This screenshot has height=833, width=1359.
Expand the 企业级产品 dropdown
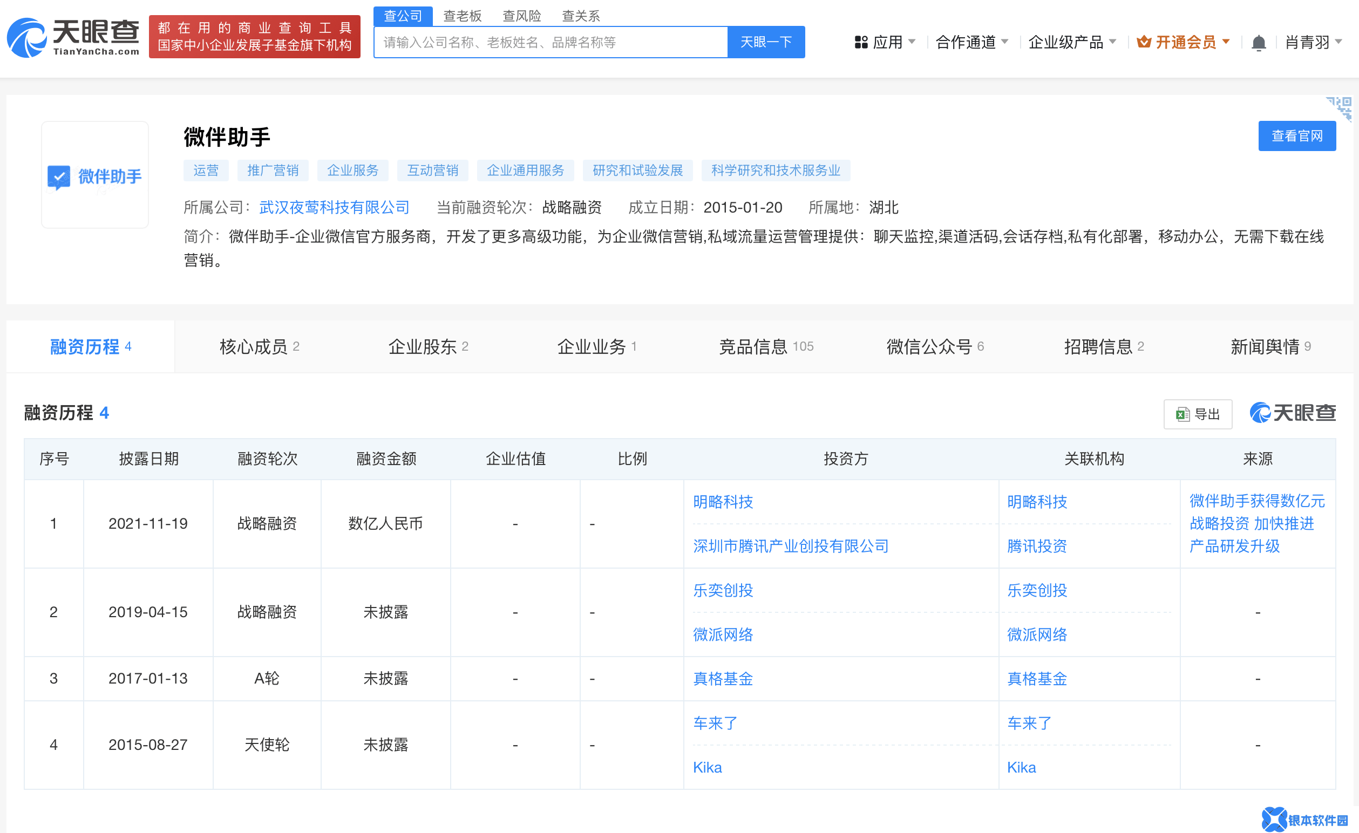tap(1072, 43)
